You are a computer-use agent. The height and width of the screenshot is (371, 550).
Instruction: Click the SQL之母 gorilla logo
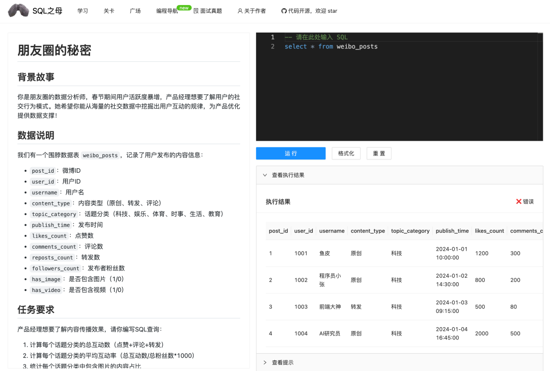tap(18, 10)
